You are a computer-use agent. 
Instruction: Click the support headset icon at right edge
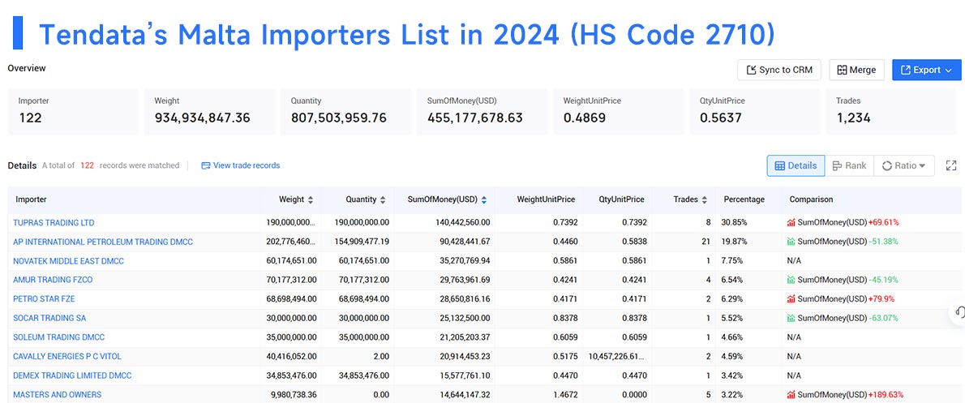[x=959, y=312]
